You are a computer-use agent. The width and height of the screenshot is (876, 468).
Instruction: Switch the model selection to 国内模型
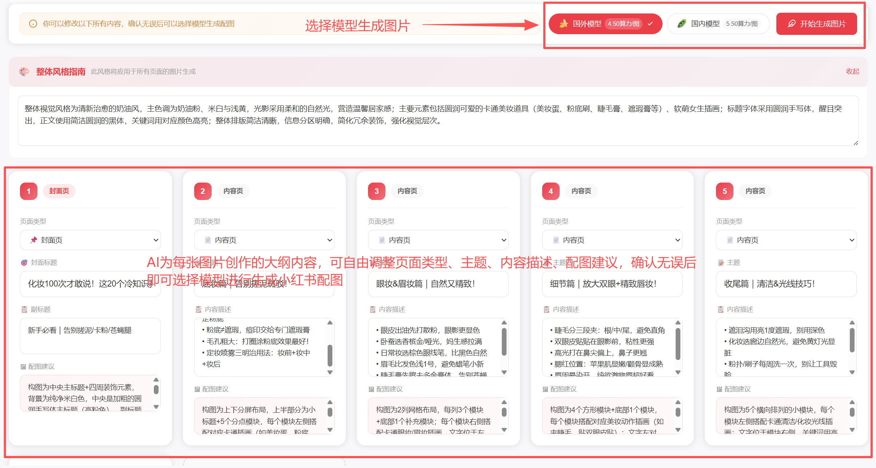[x=717, y=24]
